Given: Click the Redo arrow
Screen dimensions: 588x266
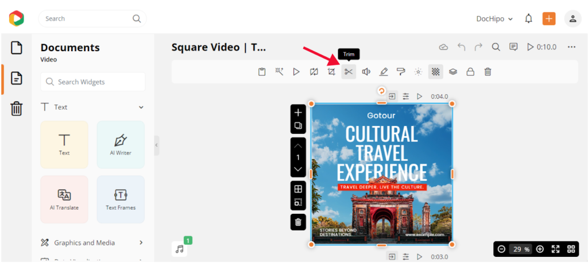Looking at the screenshot, I should click(478, 47).
